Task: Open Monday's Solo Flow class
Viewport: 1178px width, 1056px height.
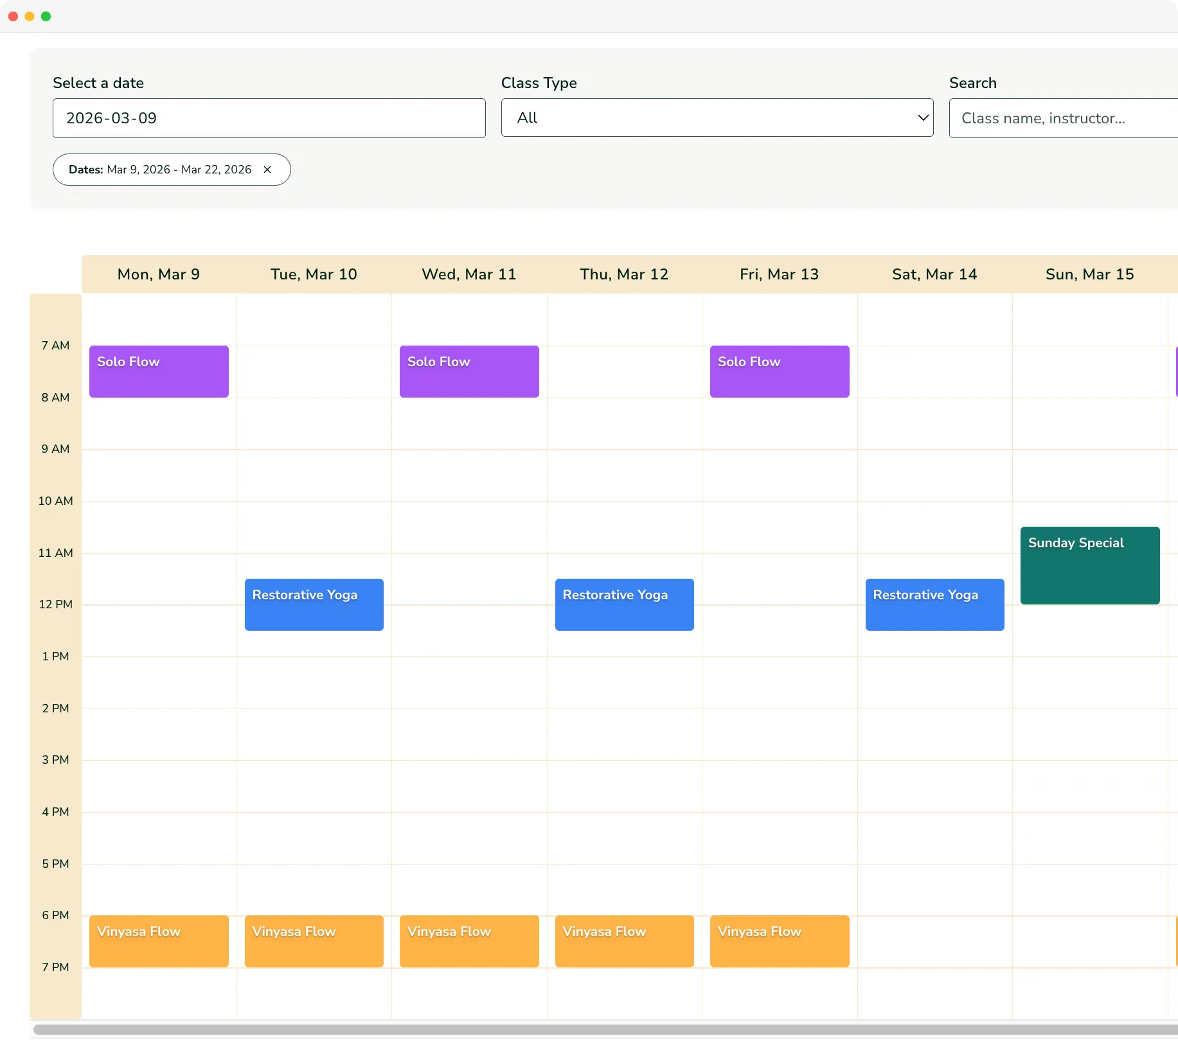Action: (158, 371)
